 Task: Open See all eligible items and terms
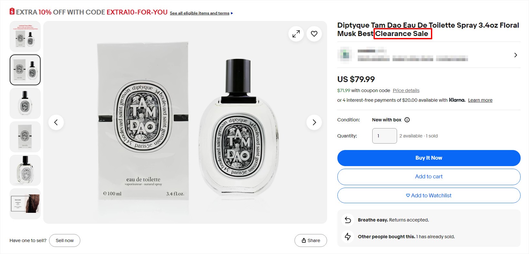pyautogui.click(x=199, y=13)
